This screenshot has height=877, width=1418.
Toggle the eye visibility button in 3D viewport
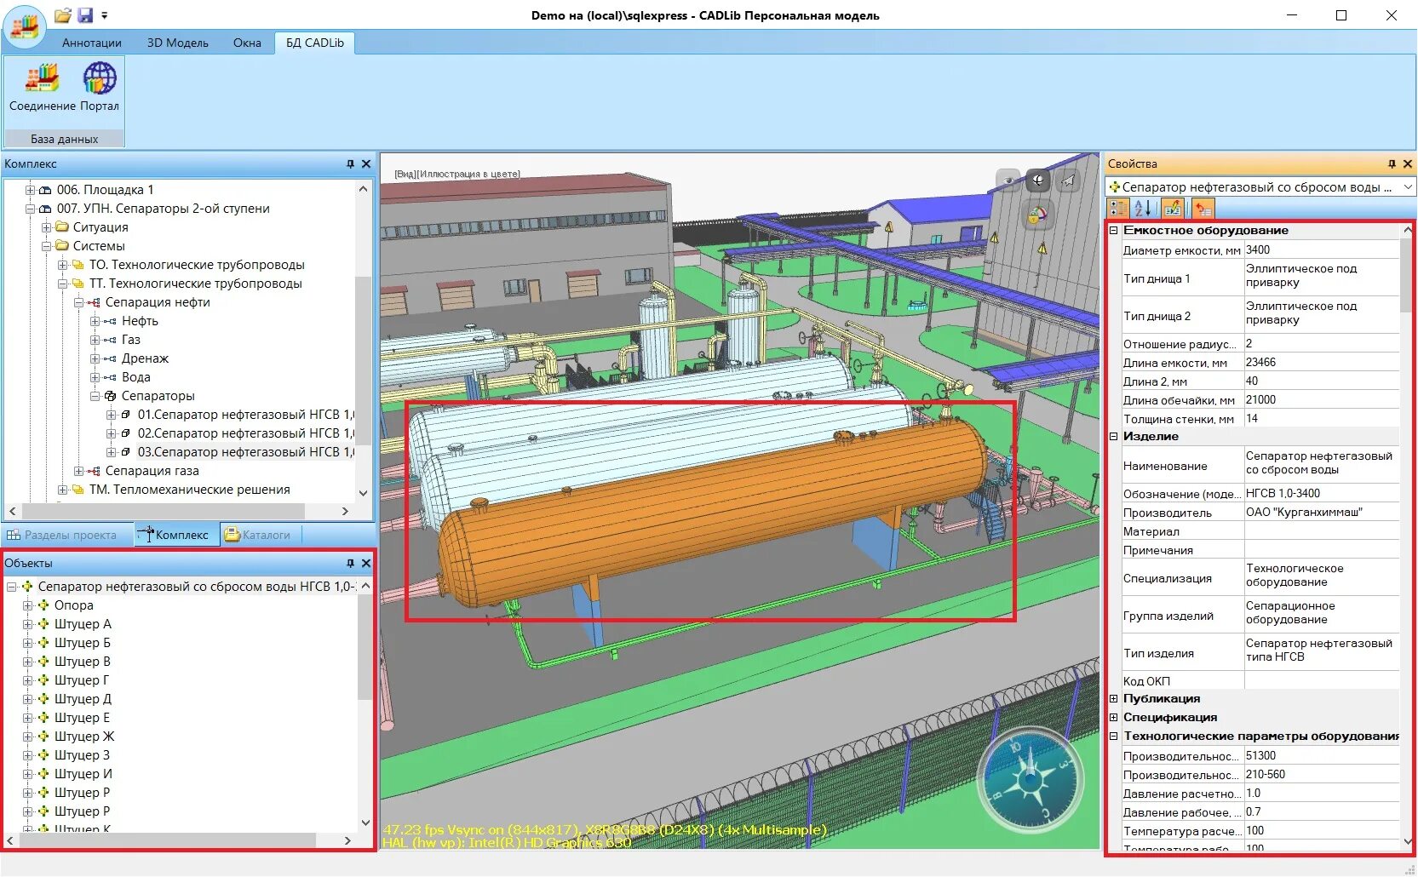(x=1008, y=180)
